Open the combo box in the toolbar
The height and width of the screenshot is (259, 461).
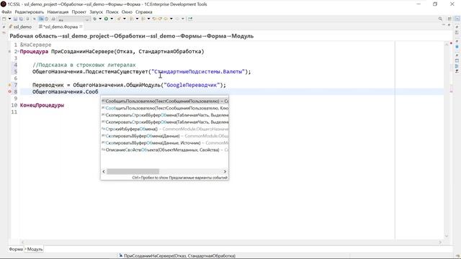coord(73,19)
